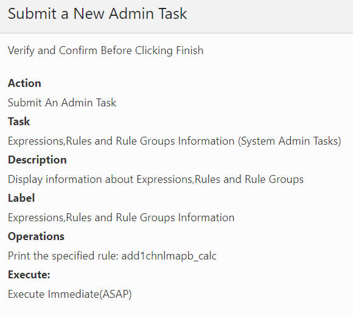Click the gray header bar area
Viewport: 353px width, 316px height.
pyautogui.click(x=177, y=16)
